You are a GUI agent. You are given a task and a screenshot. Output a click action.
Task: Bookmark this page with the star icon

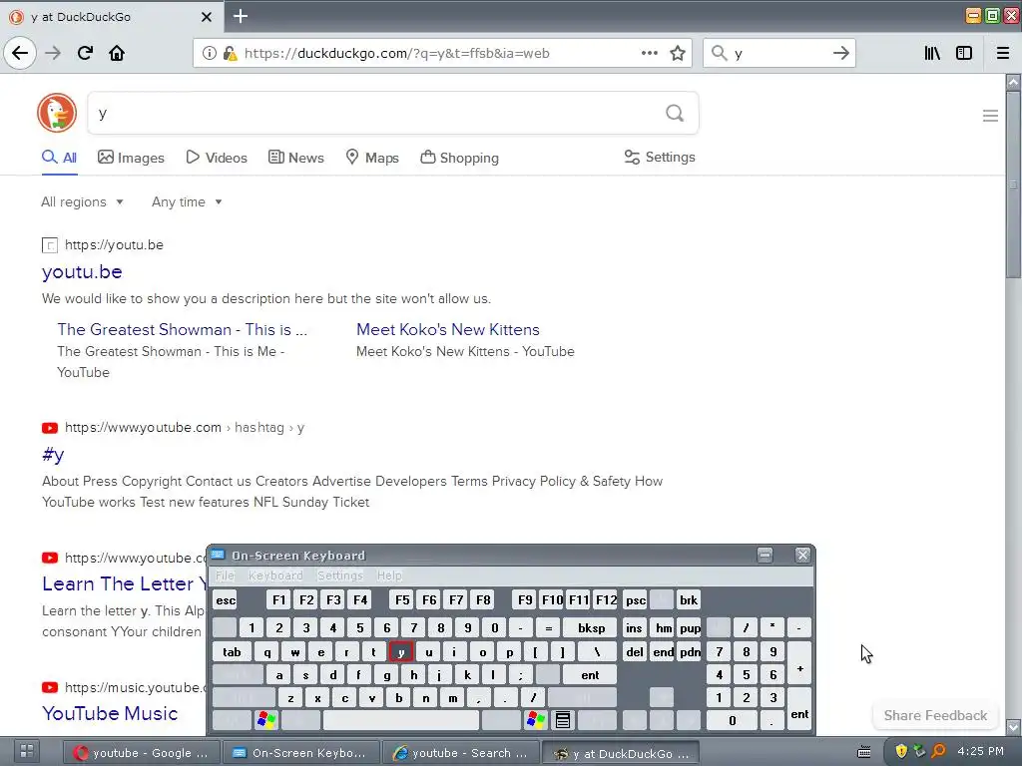click(678, 53)
